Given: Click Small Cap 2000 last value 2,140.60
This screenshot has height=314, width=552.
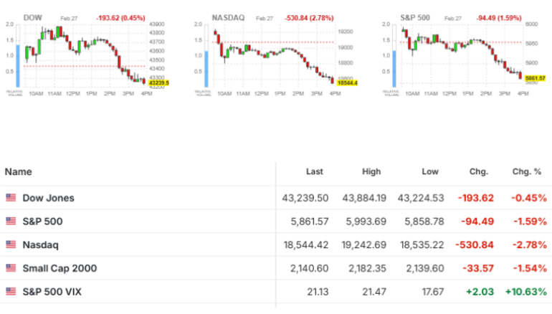Looking at the screenshot, I should coord(309,269).
